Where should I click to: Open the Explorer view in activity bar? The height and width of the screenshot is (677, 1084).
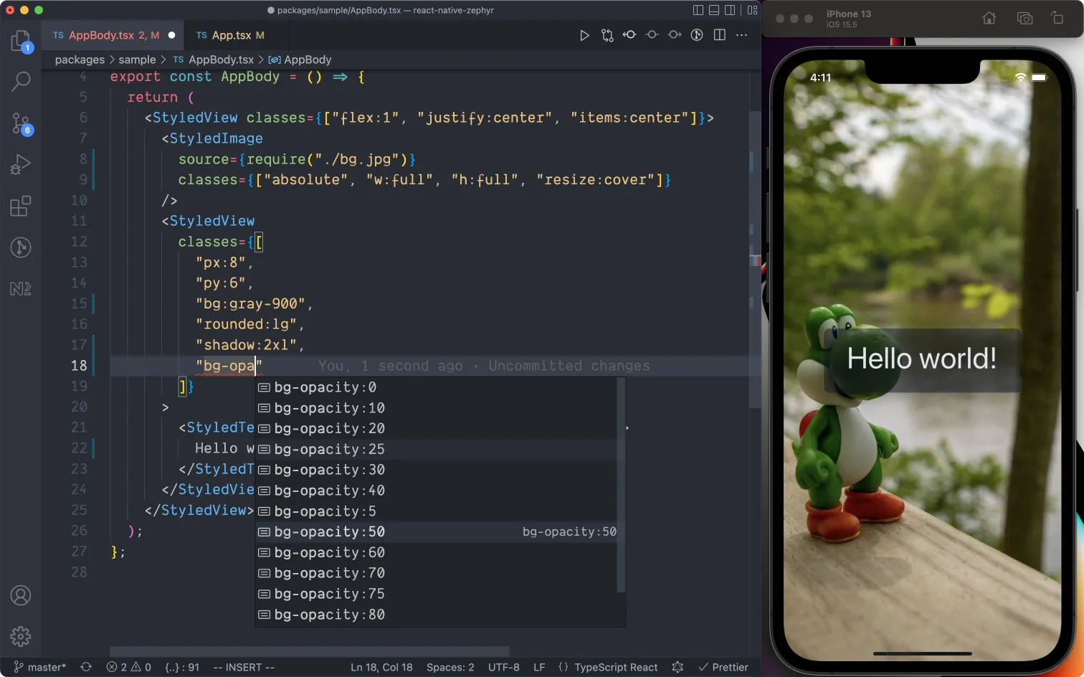click(21, 40)
